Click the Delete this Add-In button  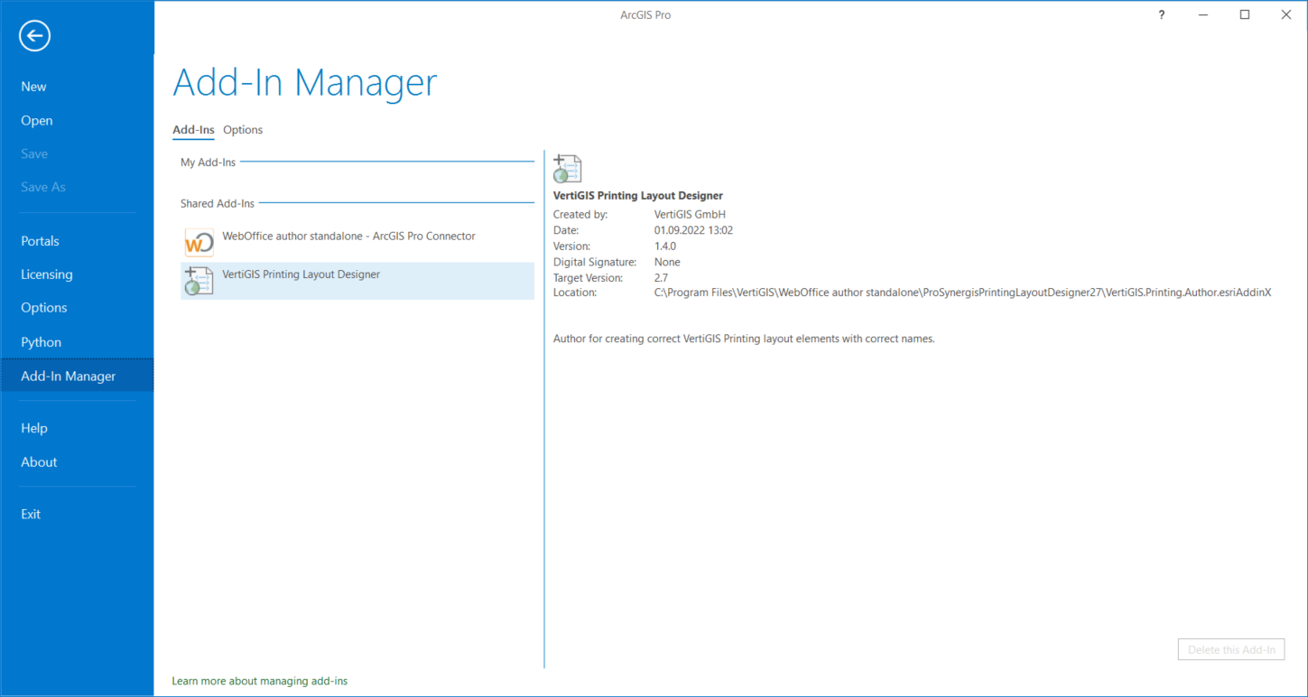pyautogui.click(x=1230, y=649)
